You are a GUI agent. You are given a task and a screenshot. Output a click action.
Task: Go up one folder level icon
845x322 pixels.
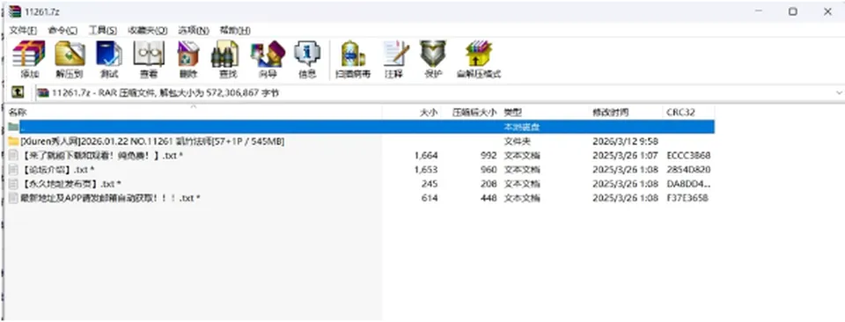18,92
